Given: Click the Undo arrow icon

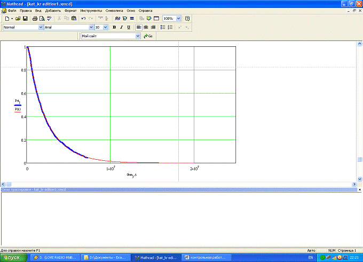Looking at the screenshot, I should point(84,18).
